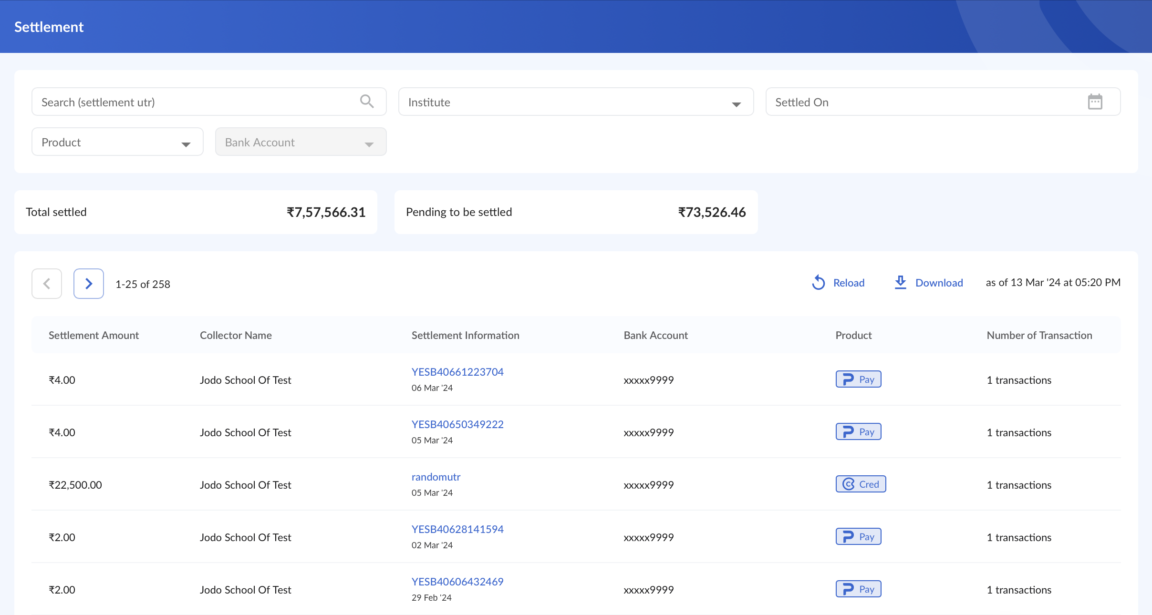Click Number of Transaction column header
Screen dimensions: 1152x615
click(1039, 335)
